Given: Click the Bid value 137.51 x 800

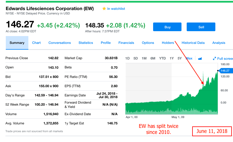Looking at the screenshot, I should click(x=49, y=77).
